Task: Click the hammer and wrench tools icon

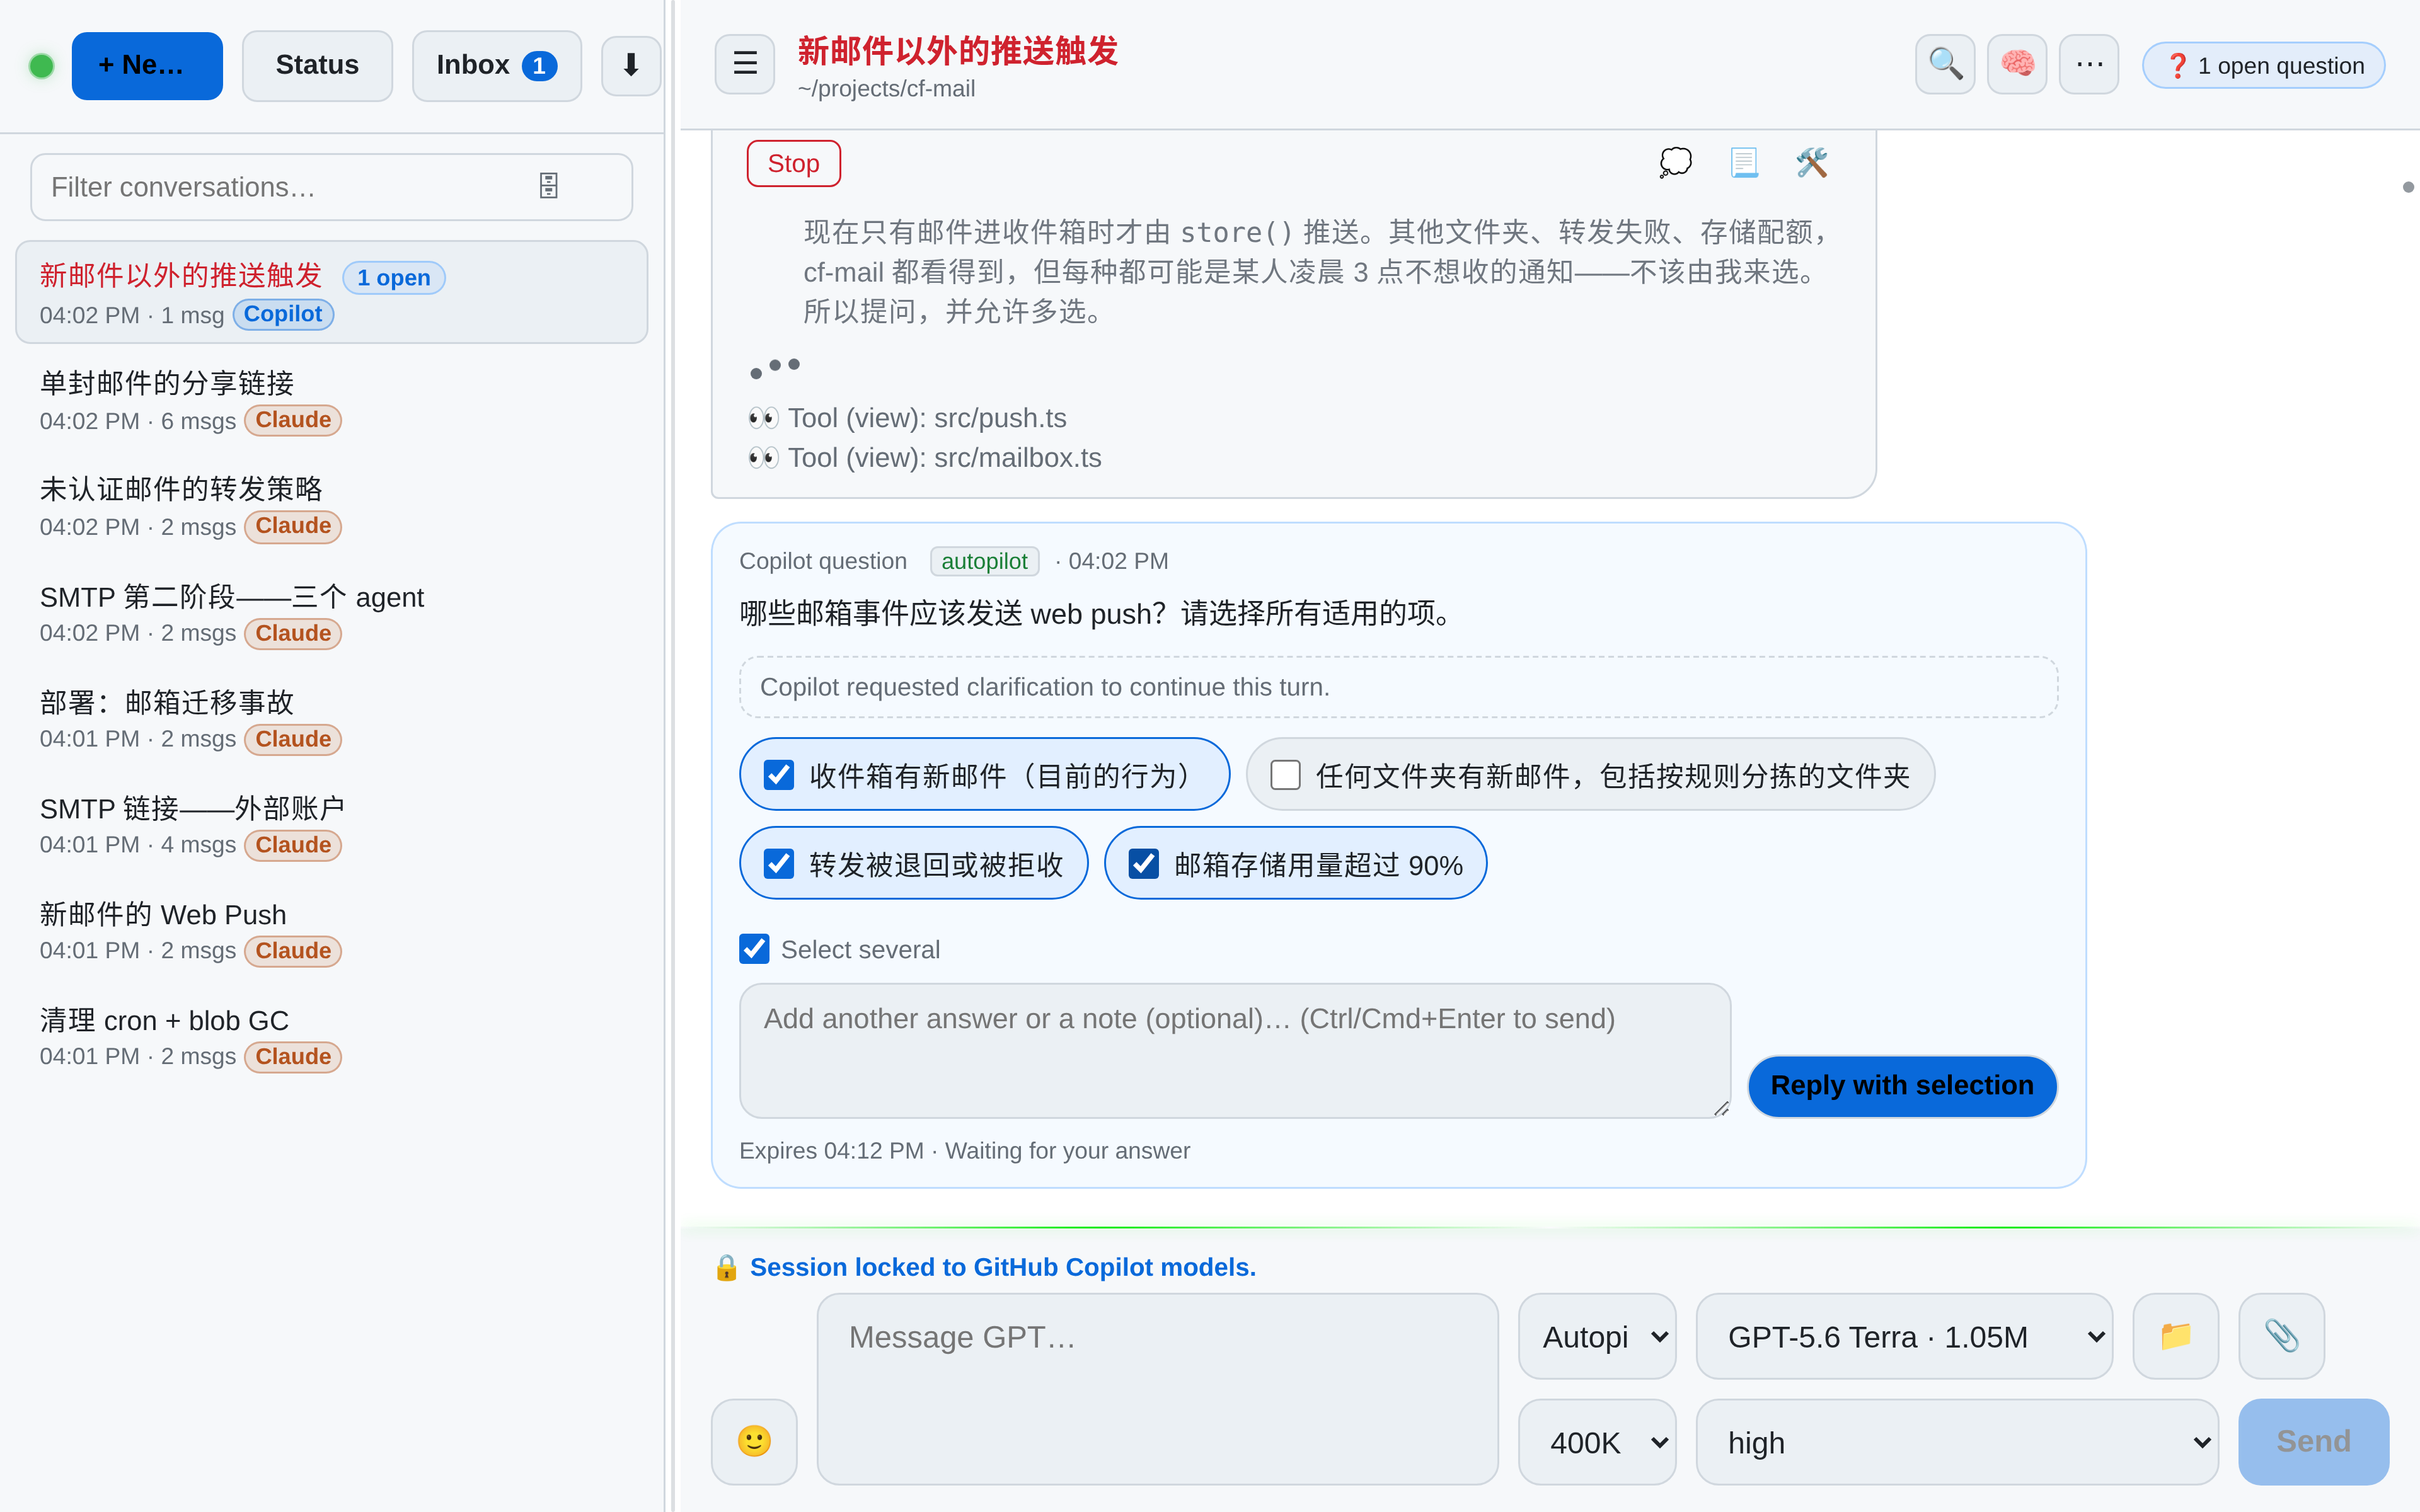Action: pyautogui.click(x=1811, y=162)
